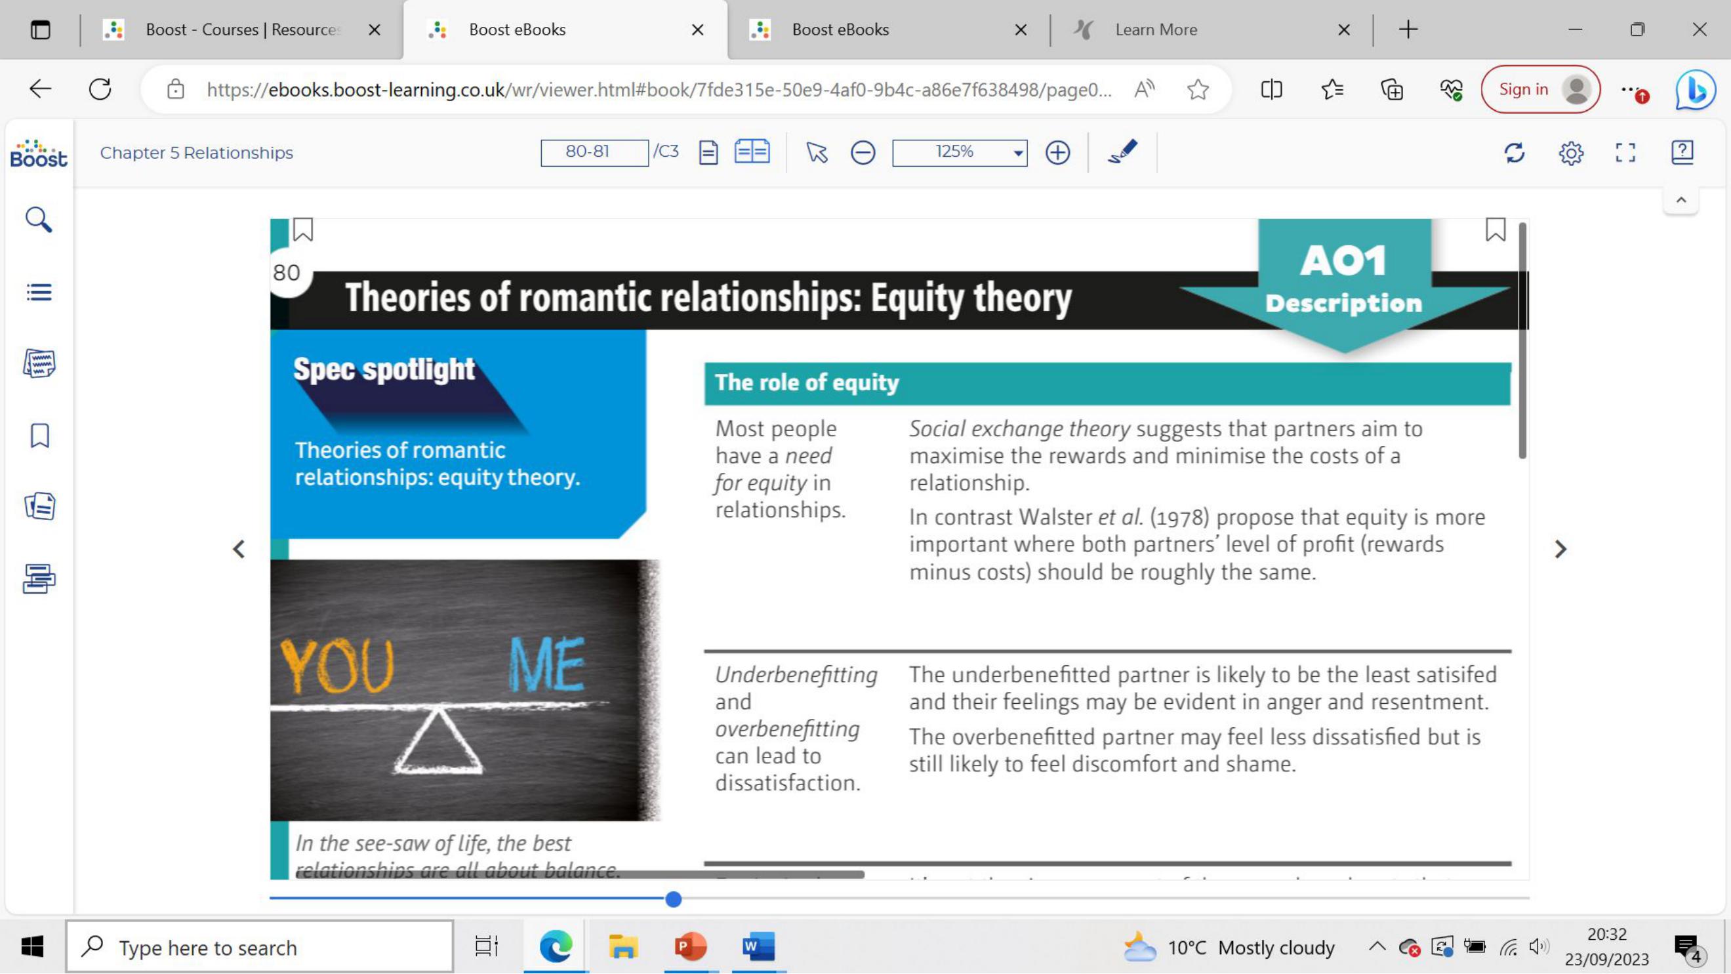Open the notes panel in sidebar

click(39, 363)
